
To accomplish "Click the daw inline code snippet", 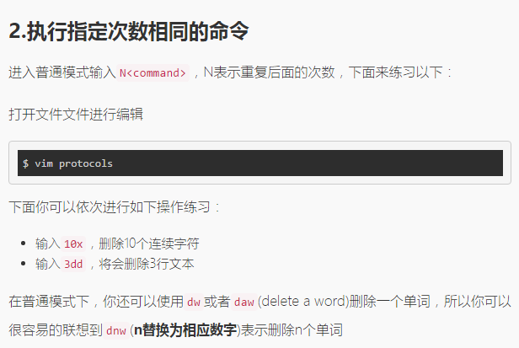I will [x=244, y=302].
